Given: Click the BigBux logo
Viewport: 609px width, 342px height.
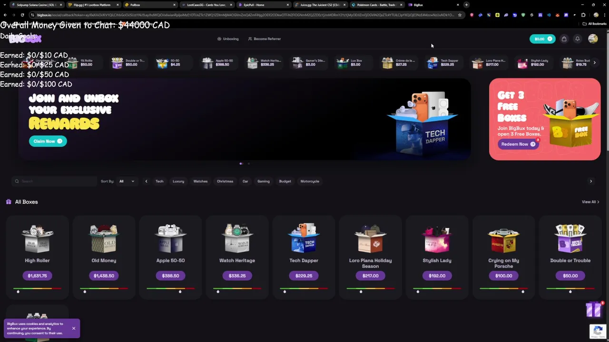Looking at the screenshot, I should point(25,39).
